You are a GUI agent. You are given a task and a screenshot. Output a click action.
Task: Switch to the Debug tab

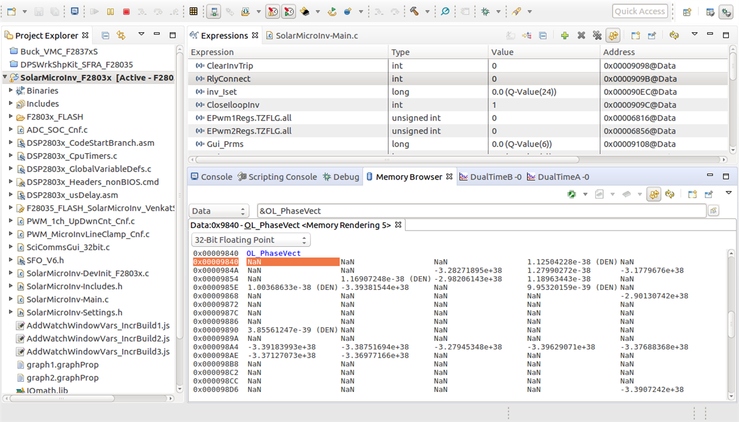pos(341,176)
